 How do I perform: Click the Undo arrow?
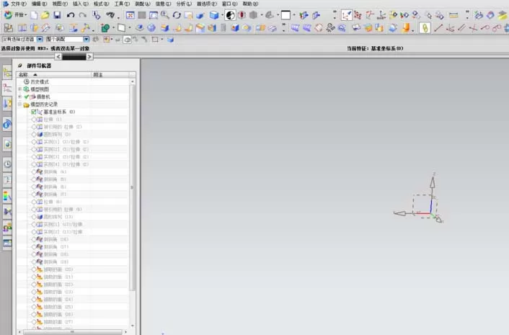71,15
